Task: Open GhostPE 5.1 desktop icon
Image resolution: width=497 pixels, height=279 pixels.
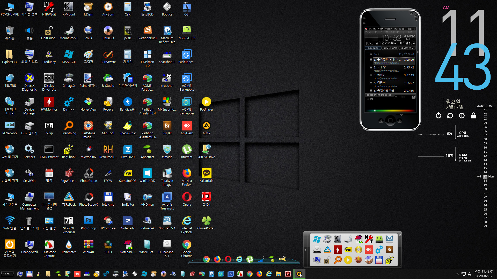Action: [167, 223]
